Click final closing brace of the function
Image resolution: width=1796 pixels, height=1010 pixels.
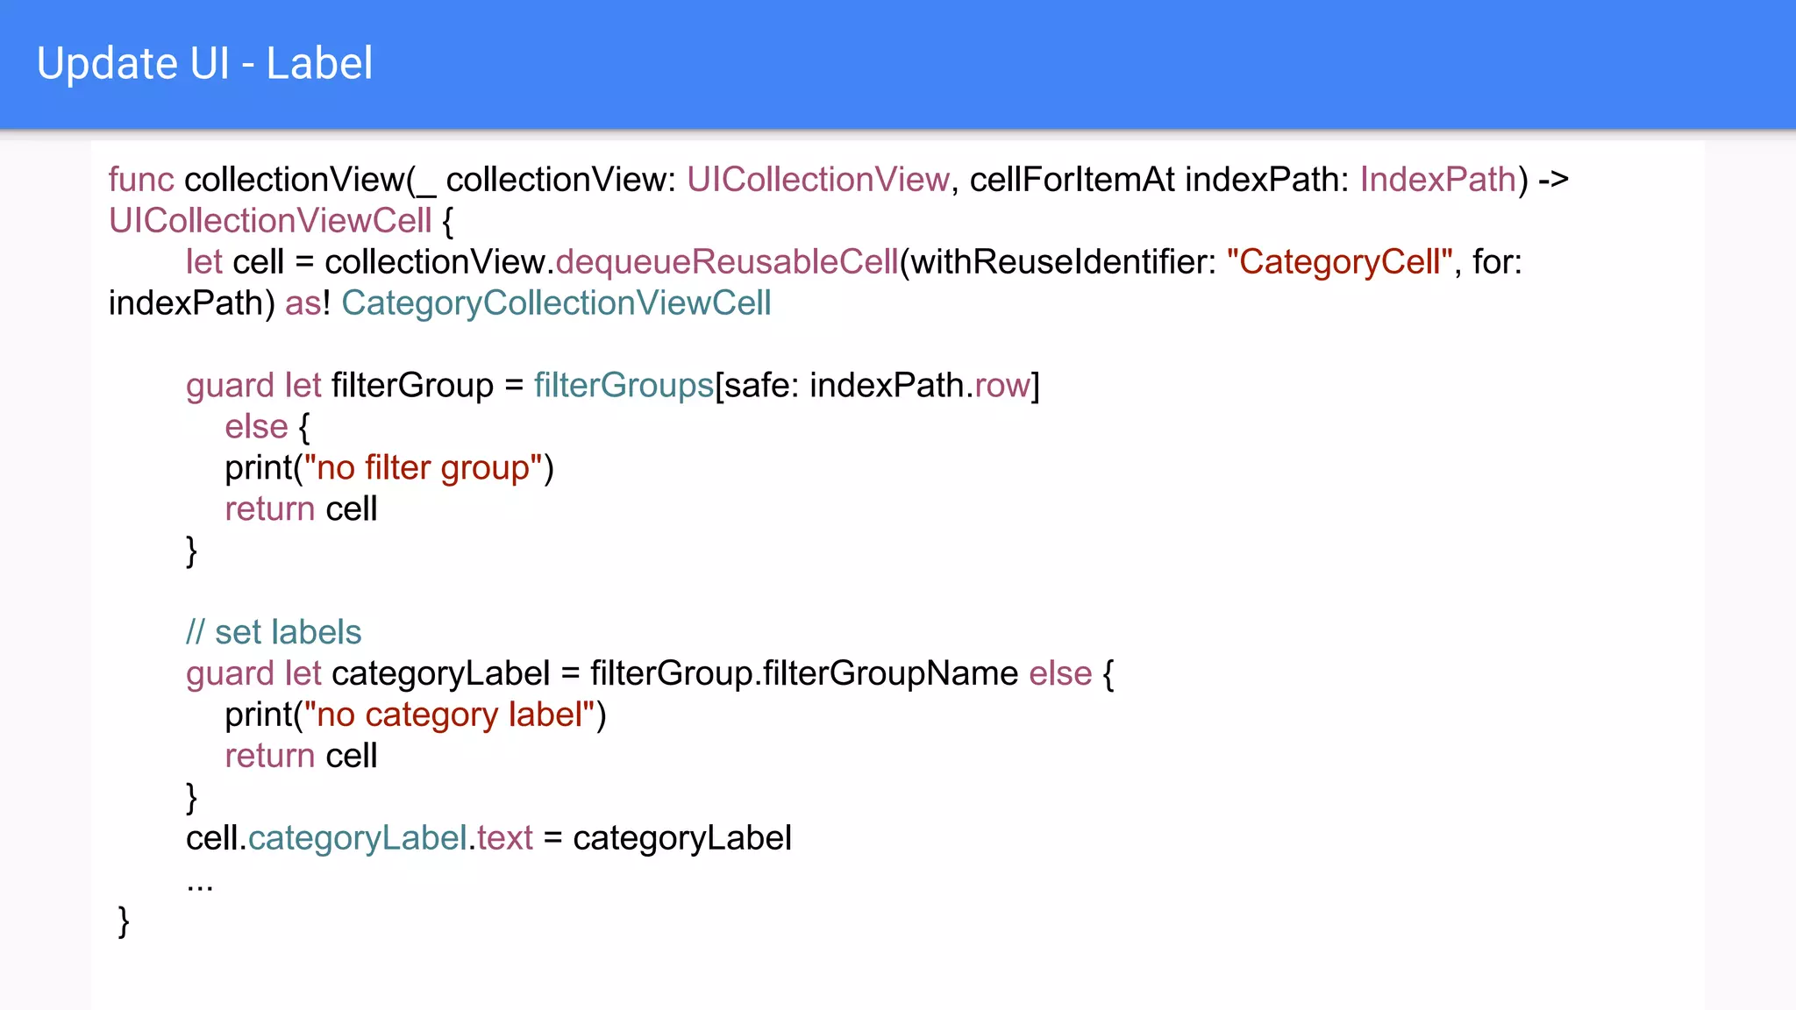coord(124,922)
